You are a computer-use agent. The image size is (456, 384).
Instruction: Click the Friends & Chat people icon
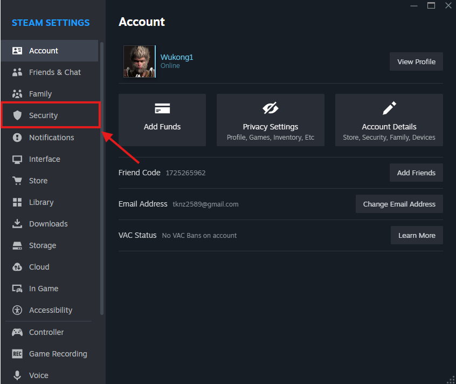pyautogui.click(x=17, y=72)
